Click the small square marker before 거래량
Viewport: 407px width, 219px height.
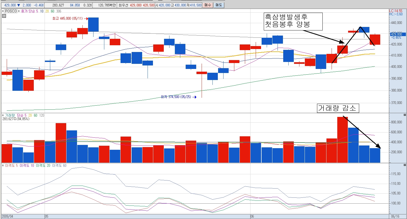tap(3, 115)
